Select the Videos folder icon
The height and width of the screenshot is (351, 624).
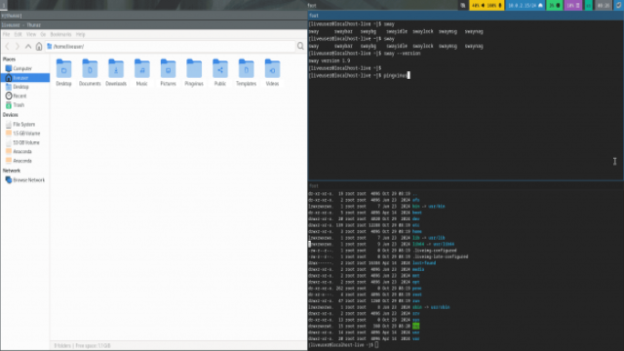click(x=272, y=69)
